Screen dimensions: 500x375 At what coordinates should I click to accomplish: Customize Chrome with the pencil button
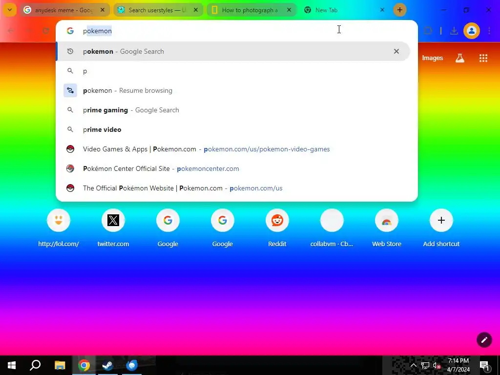[x=484, y=340]
